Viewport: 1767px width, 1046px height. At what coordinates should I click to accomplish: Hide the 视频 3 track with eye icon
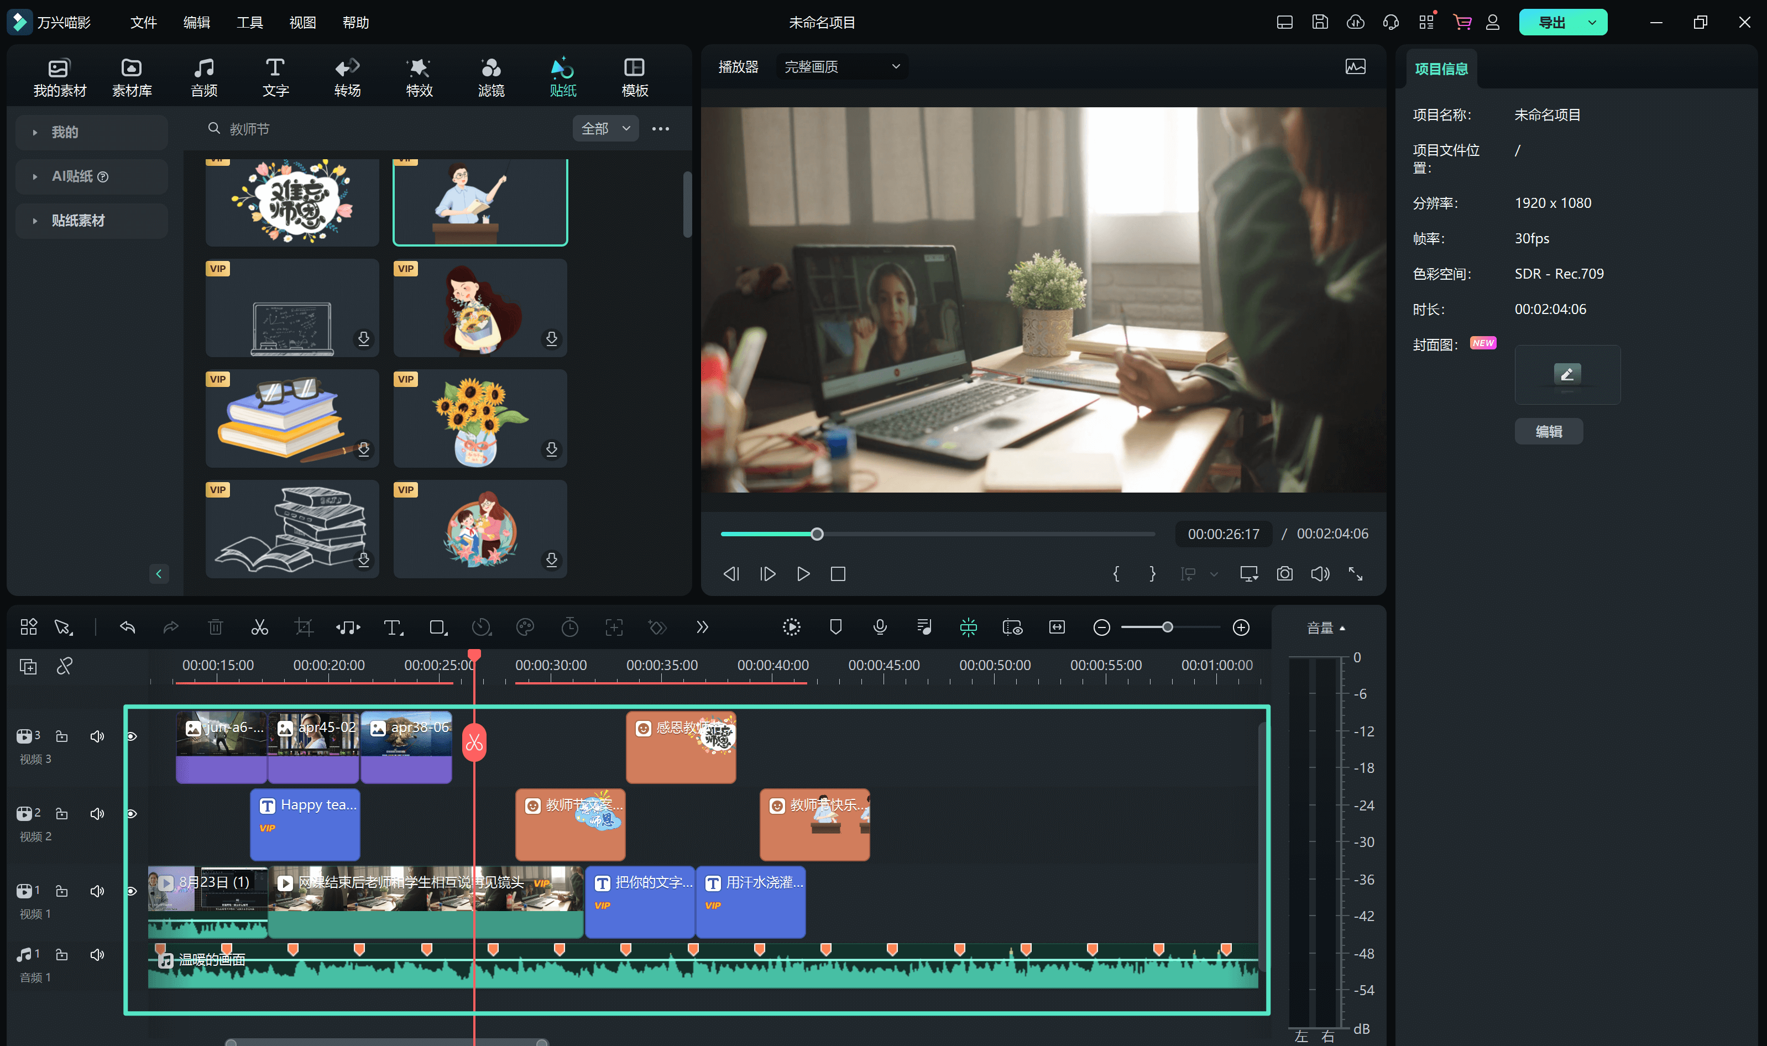coord(131,736)
